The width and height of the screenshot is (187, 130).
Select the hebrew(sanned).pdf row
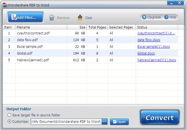[90, 60]
